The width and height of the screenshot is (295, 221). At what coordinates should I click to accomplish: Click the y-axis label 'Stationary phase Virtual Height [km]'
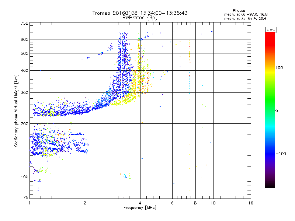pos(16,110)
